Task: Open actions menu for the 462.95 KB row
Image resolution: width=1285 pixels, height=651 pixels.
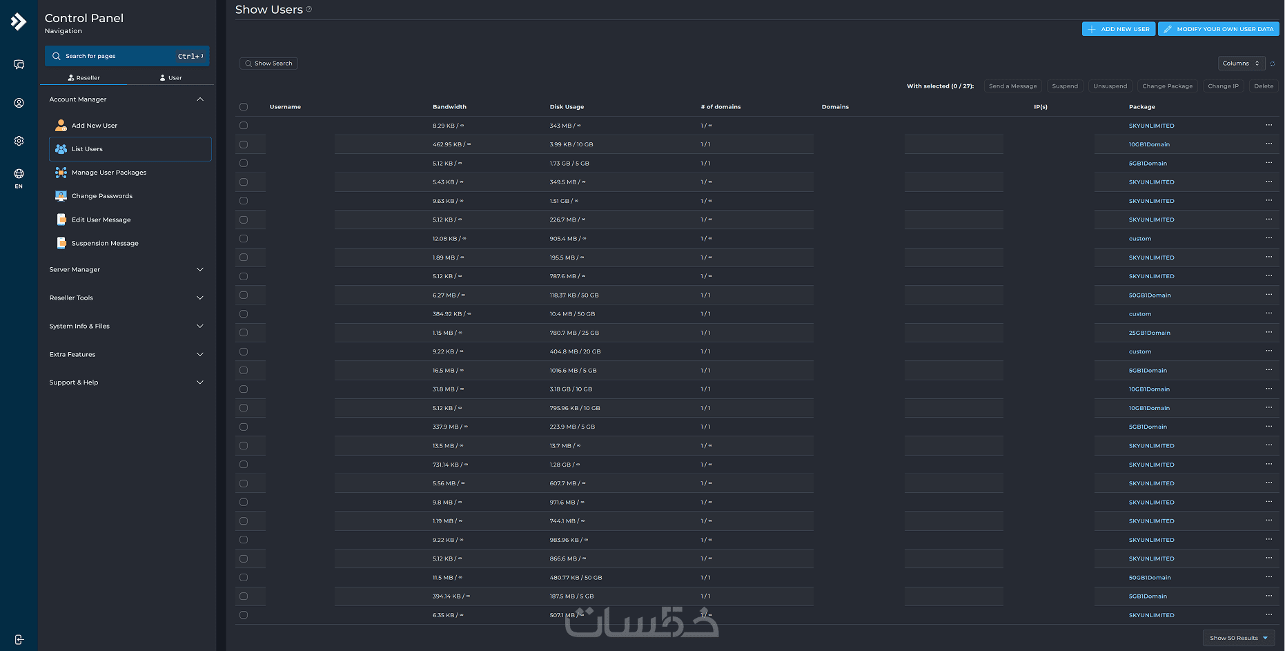Action: click(1268, 144)
